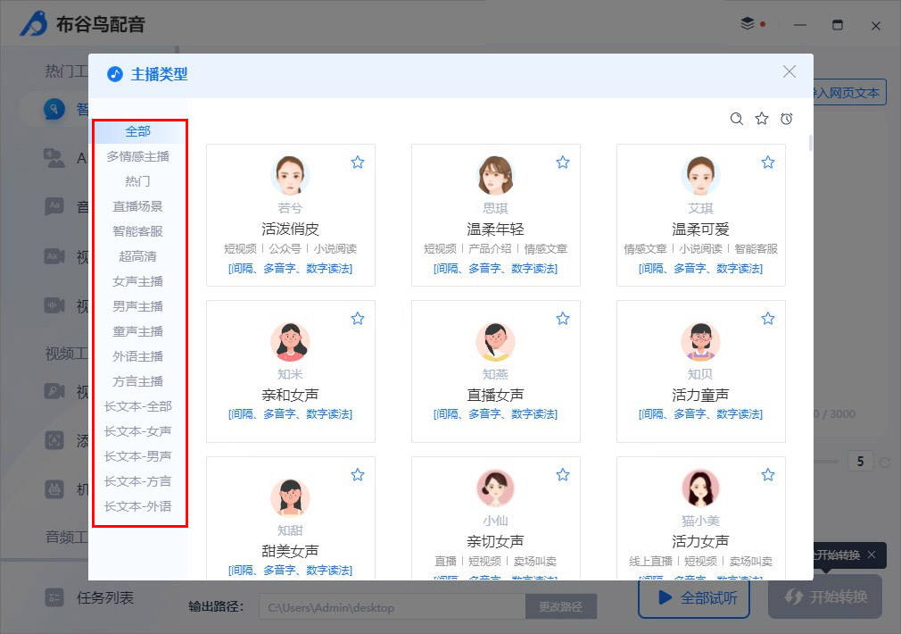This screenshot has width=901, height=634.
Task: Click the star favorites filter icon
Action: pyautogui.click(x=762, y=118)
